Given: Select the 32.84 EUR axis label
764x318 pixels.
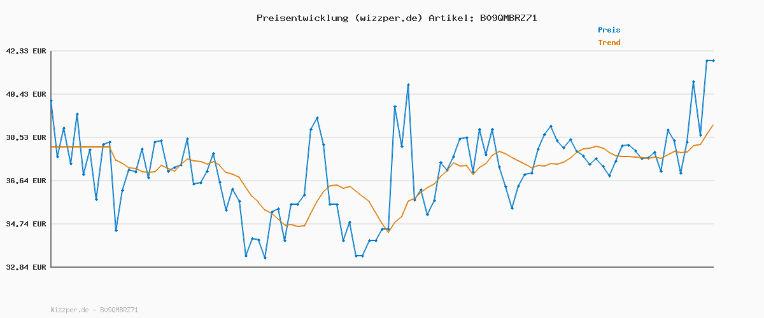Looking at the screenshot, I should click(x=26, y=267).
